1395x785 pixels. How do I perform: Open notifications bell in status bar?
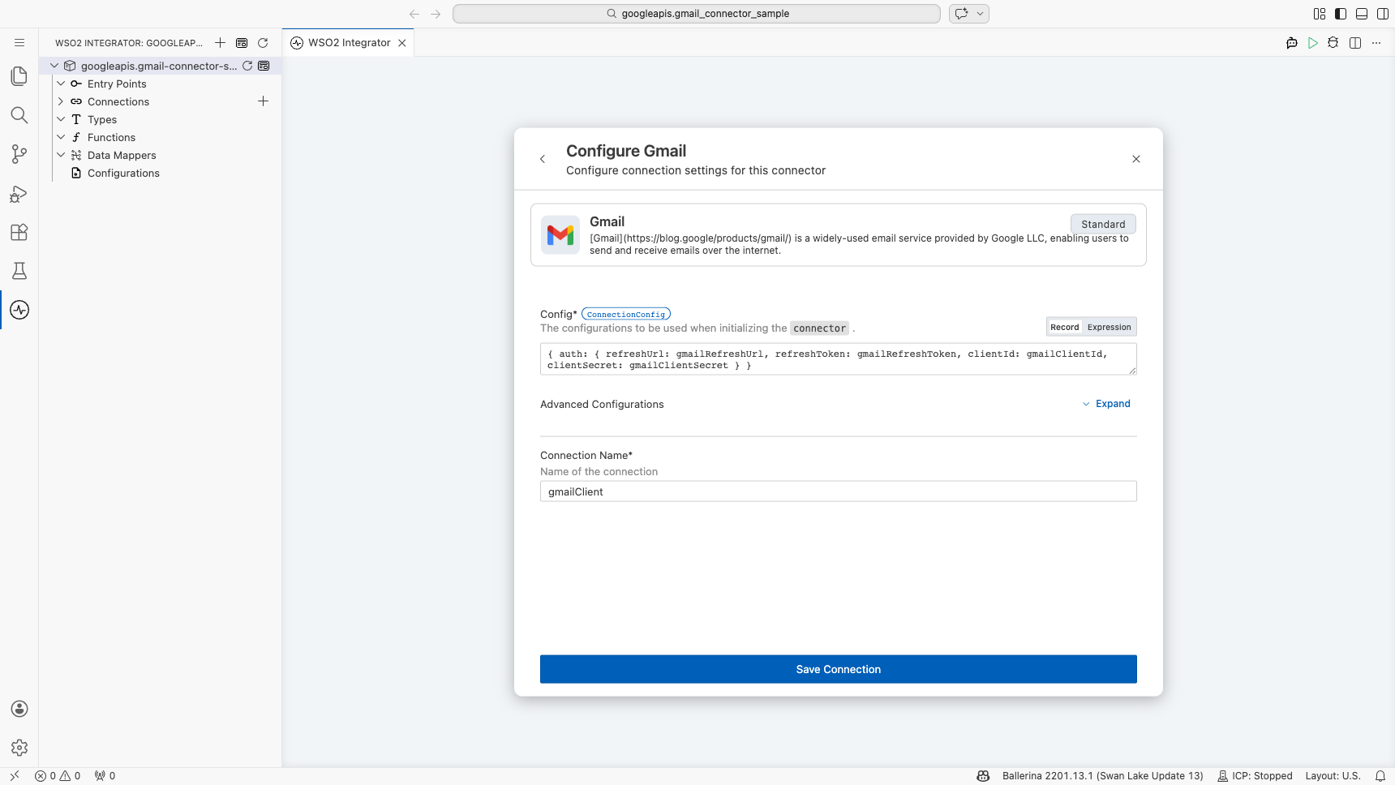pyautogui.click(x=1380, y=776)
